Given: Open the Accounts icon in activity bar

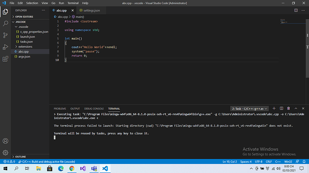Looking at the screenshot, I should click(x=5, y=141).
